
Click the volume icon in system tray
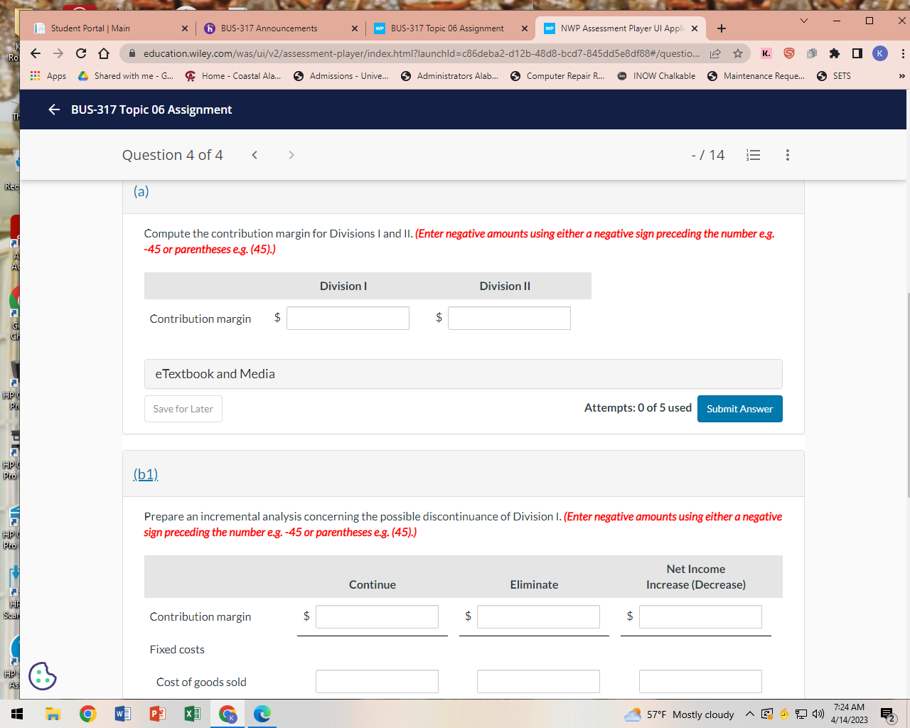pos(818,715)
